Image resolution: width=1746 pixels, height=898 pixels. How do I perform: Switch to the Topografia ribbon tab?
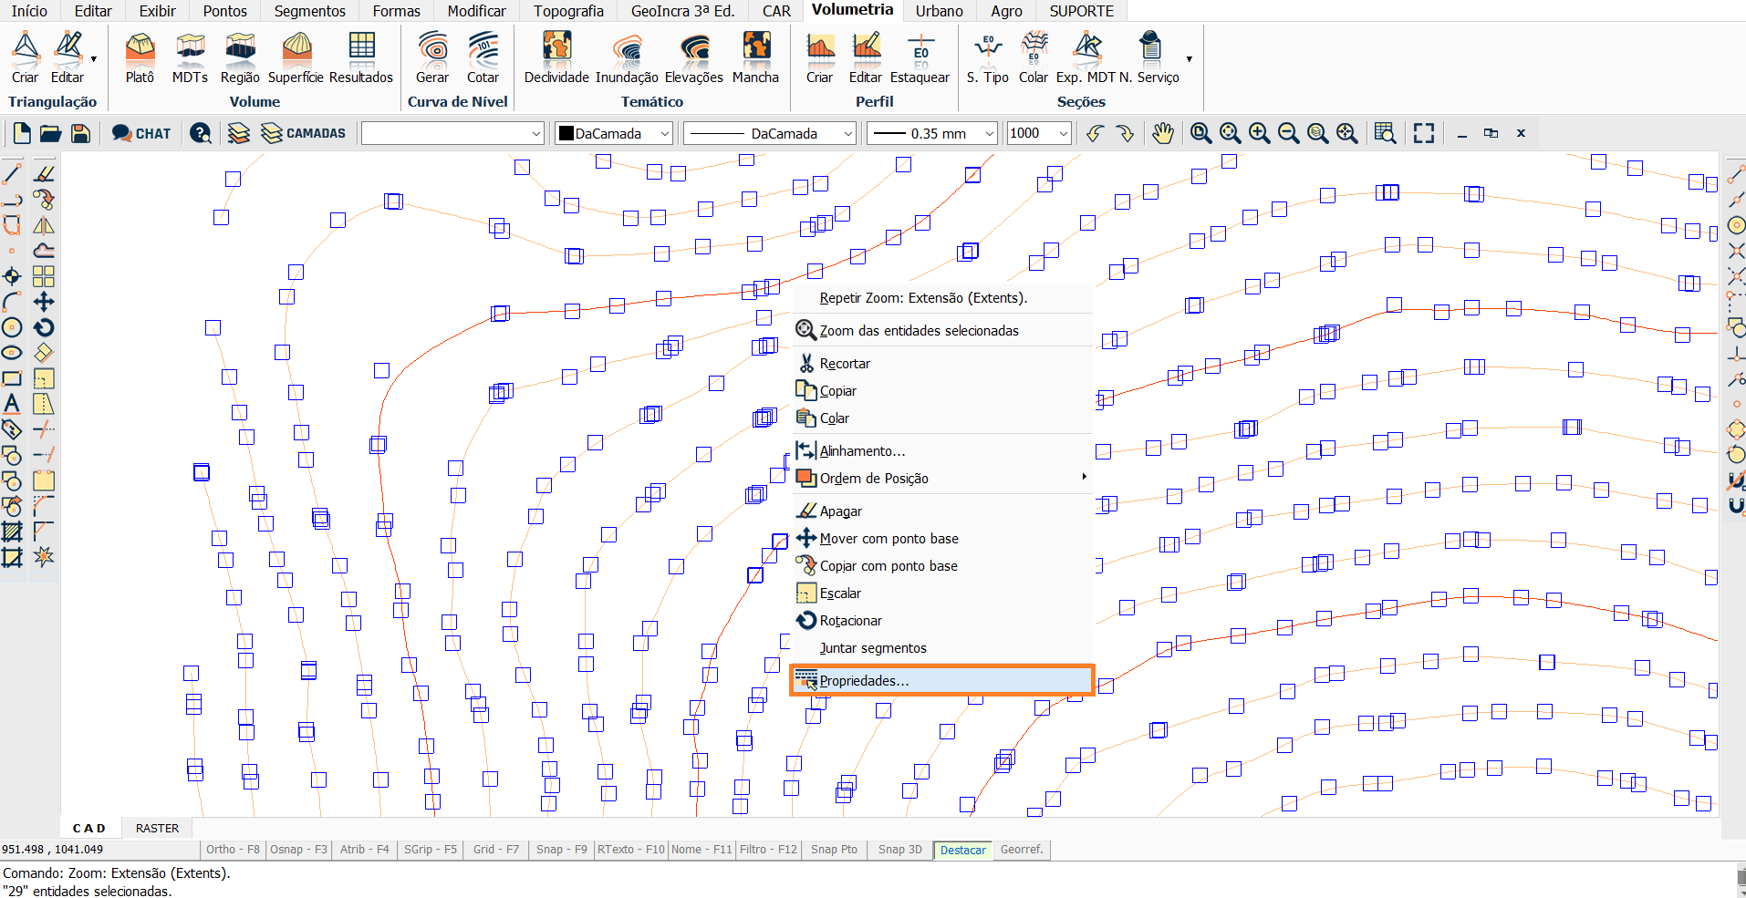(x=568, y=11)
